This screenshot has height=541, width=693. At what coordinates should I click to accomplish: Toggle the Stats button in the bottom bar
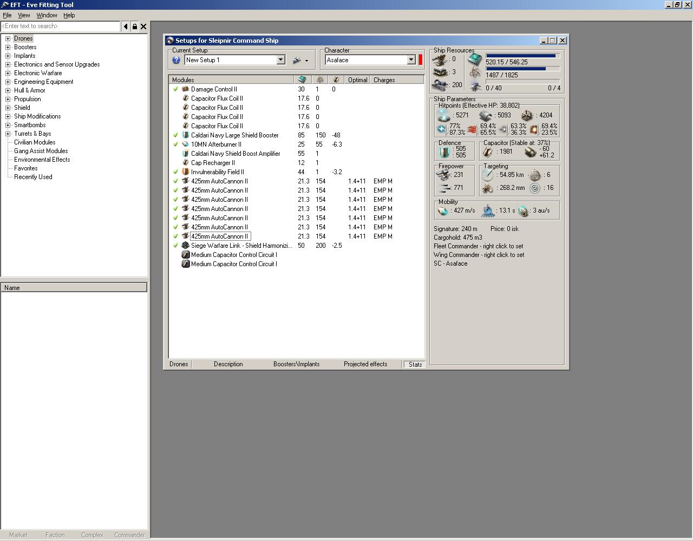tap(414, 365)
